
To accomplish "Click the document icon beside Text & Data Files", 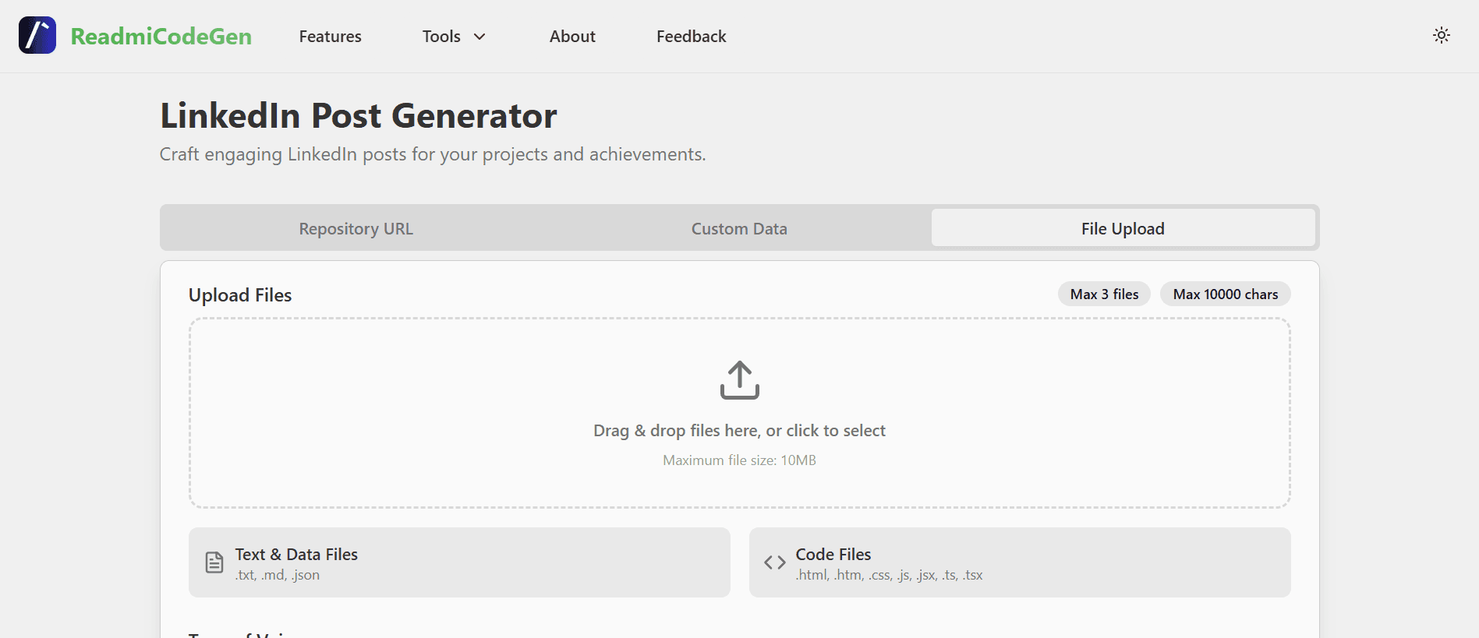I will (214, 562).
